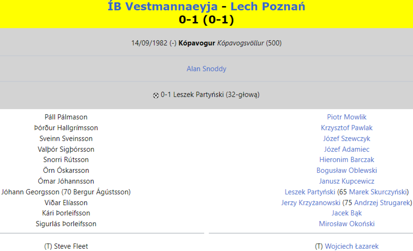
Task: Open Janusz Kupcewicz's player profile
Action: (347, 181)
